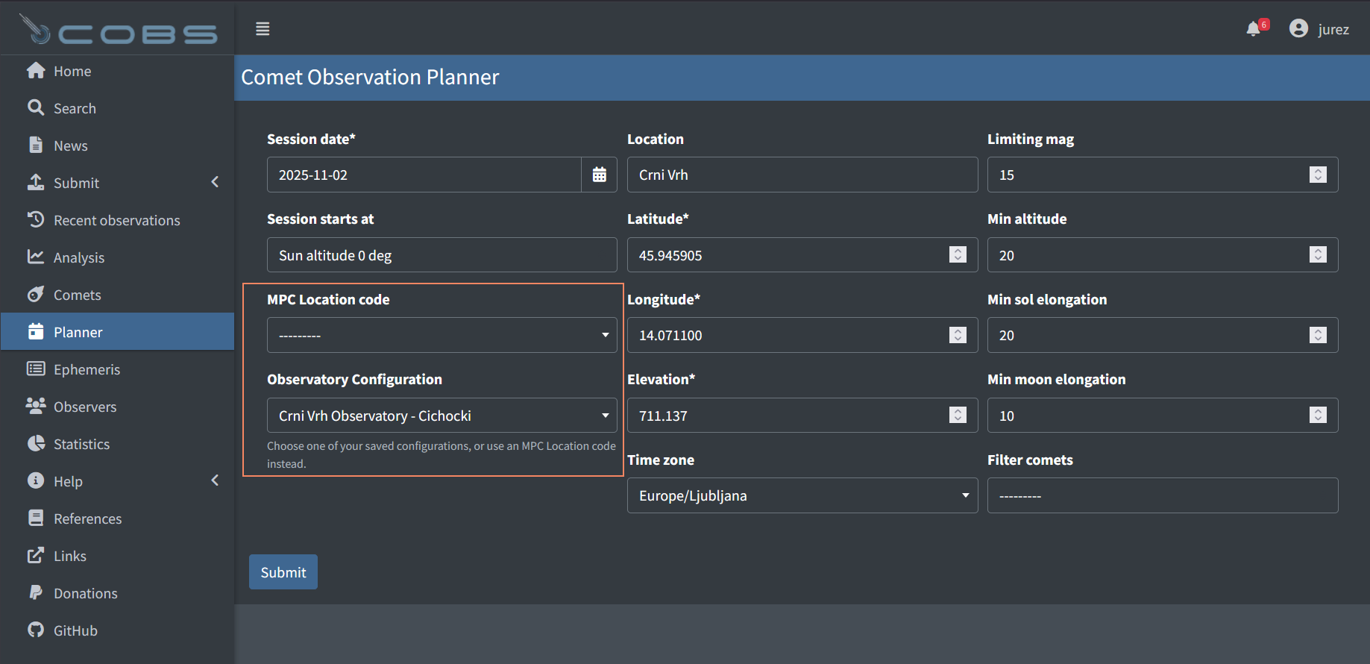Open the calendar date picker icon
This screenshot has height=664, width=1370.
click(599, 175)
